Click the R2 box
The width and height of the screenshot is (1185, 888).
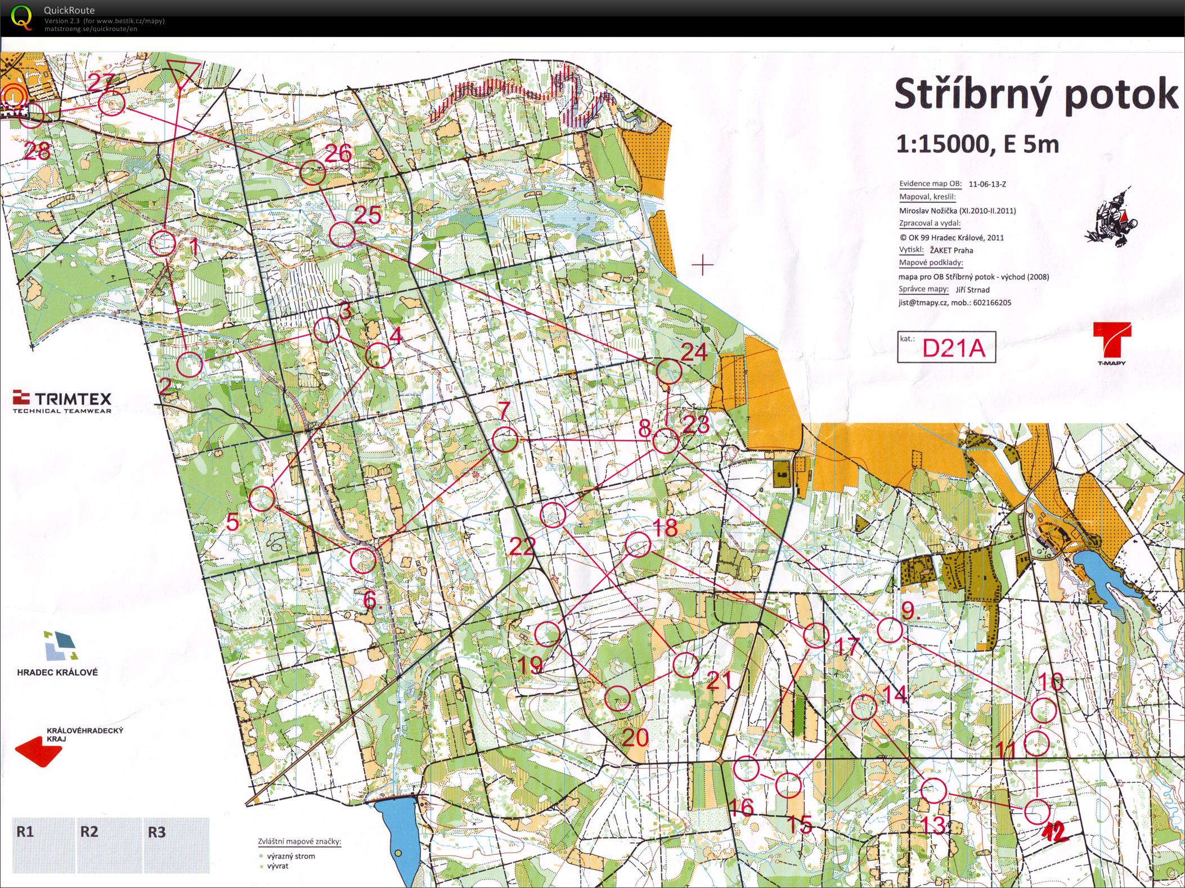(x=109, y=845)
